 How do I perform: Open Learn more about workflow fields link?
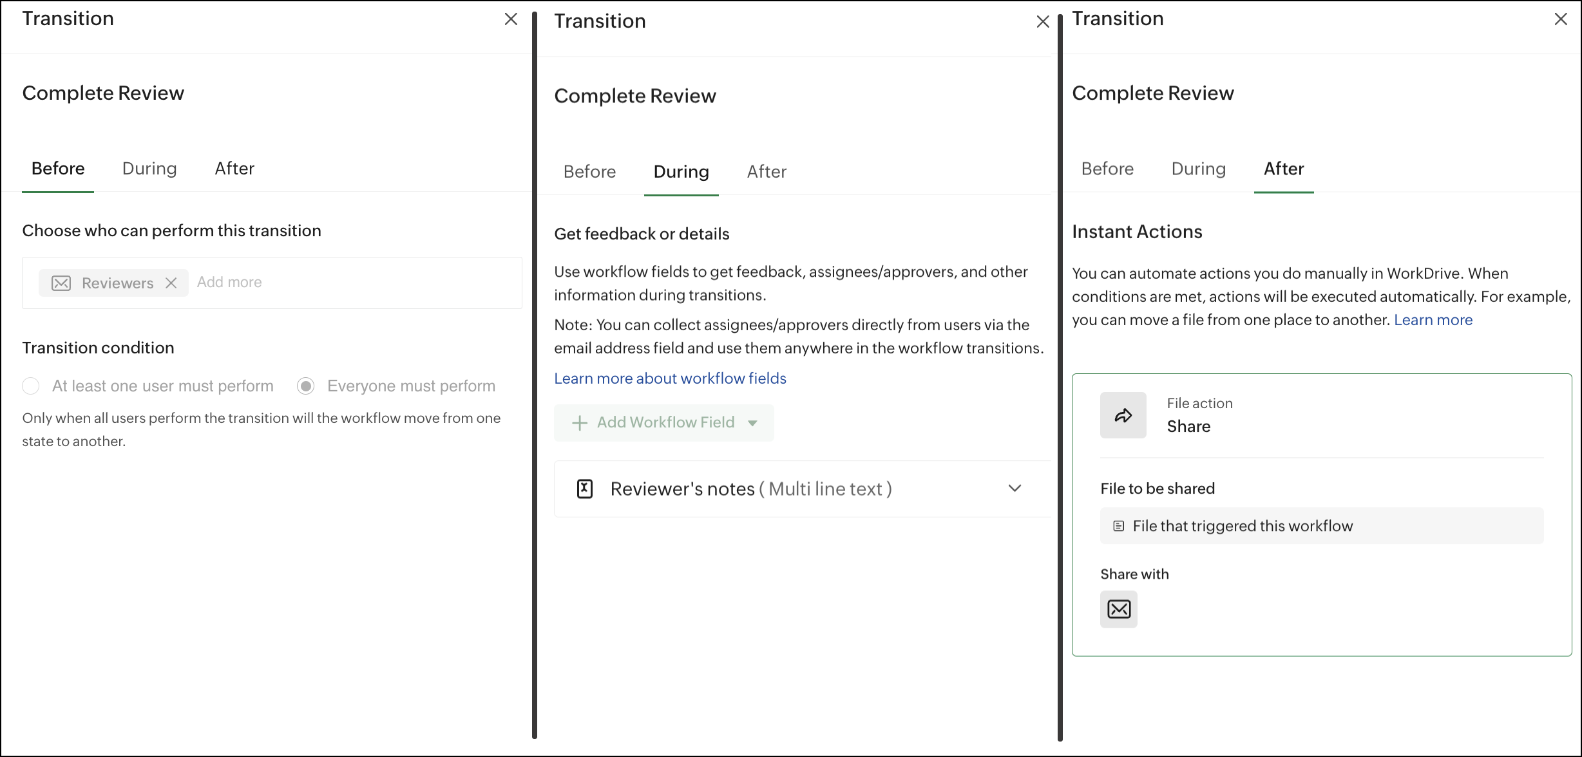[x=670, y=378]
